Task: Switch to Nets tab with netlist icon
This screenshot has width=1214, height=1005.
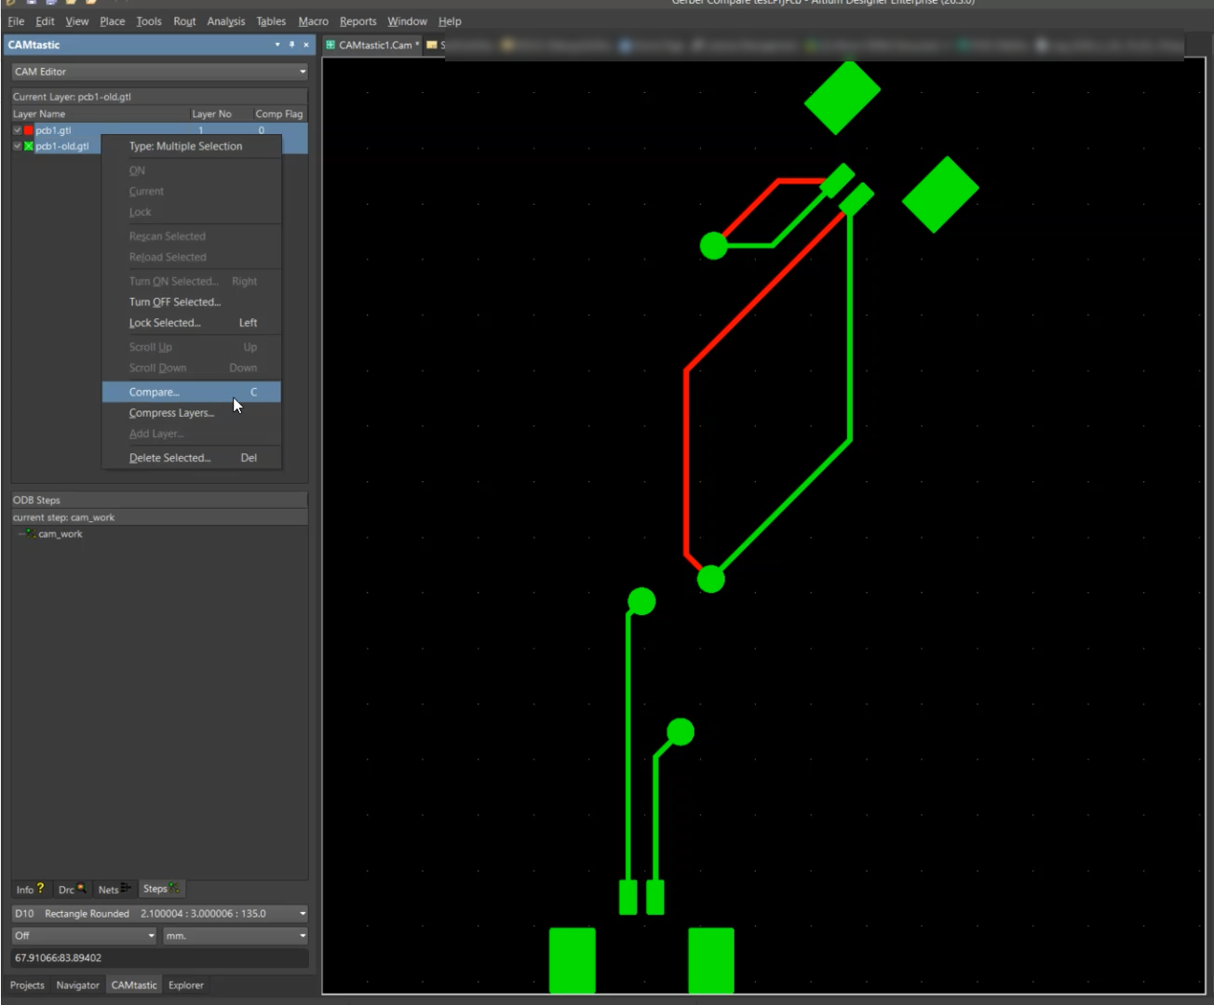Action: [115, 889]
